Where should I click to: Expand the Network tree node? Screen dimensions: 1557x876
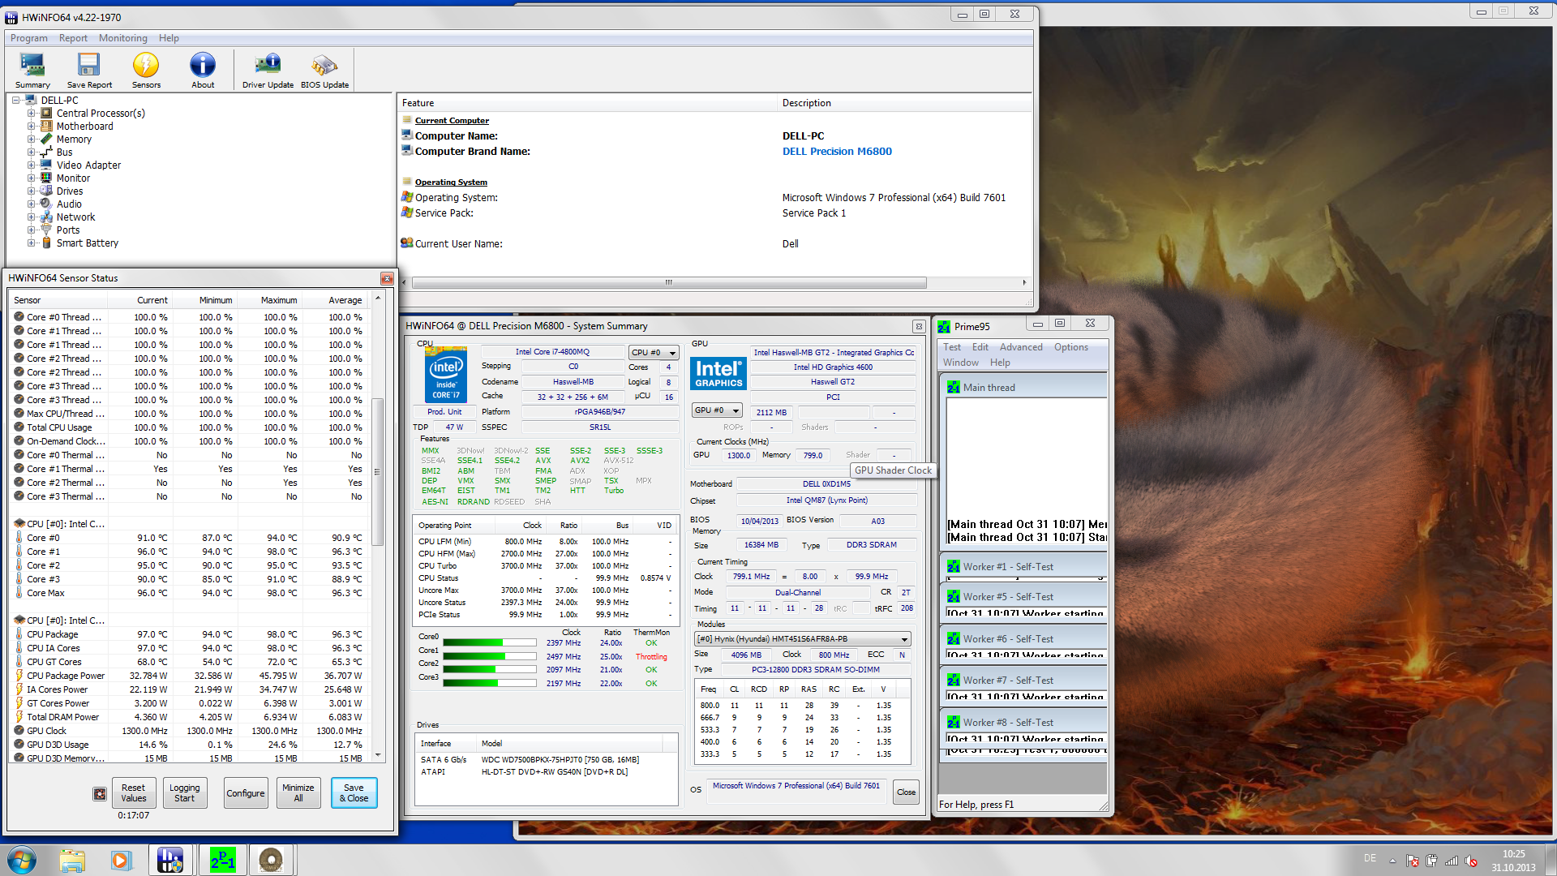point(32,217)
